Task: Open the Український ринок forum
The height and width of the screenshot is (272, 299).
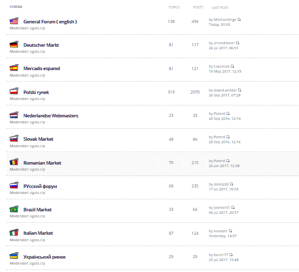Action: 44,257
